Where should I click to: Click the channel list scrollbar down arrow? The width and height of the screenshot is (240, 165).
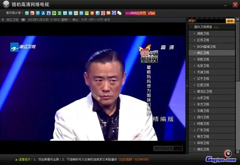(x=238, y=152)
